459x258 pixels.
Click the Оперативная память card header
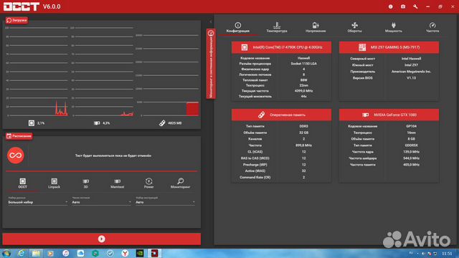click(x=281, y=115)
